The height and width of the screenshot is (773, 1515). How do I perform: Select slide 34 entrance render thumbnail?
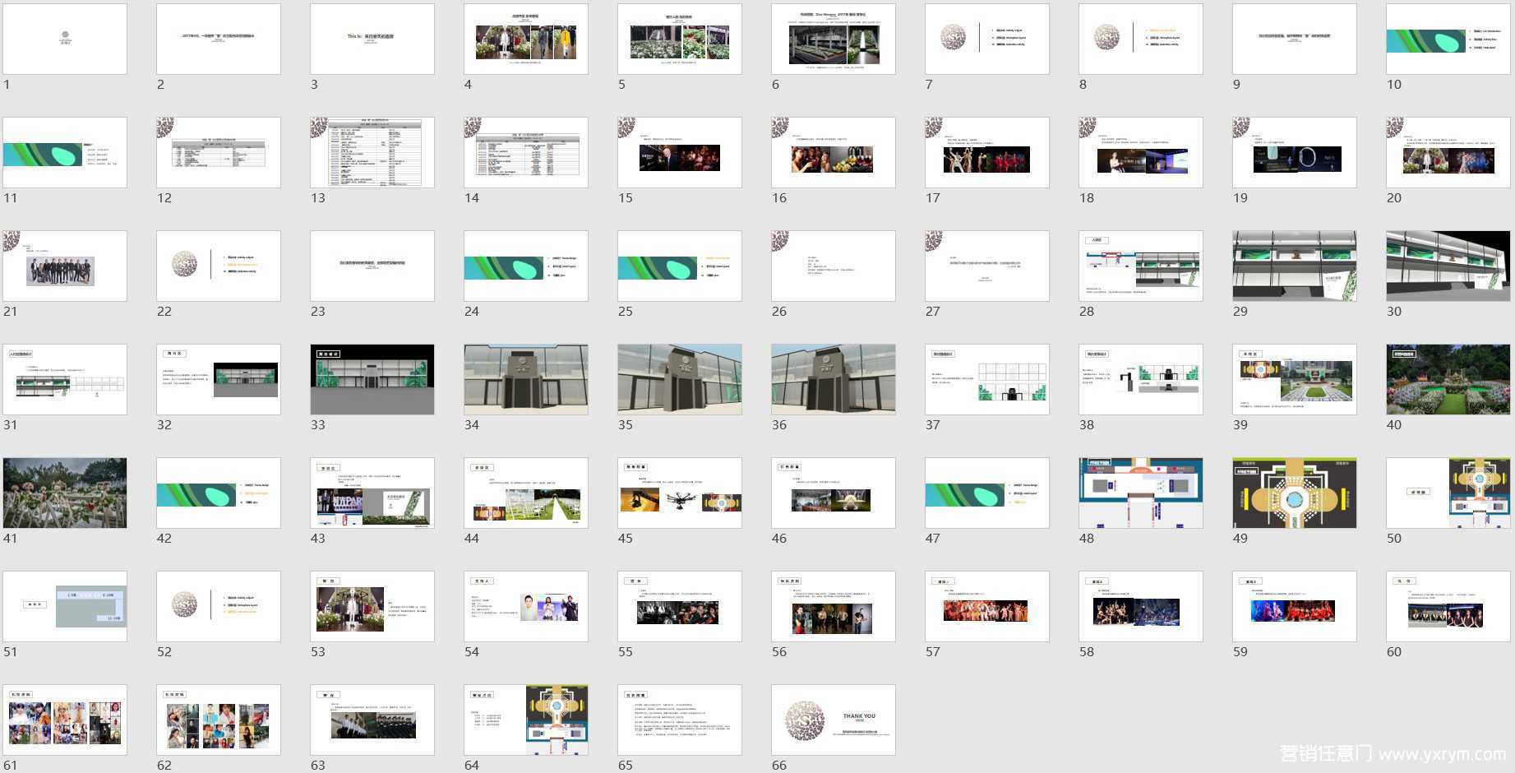pos(526,379)
